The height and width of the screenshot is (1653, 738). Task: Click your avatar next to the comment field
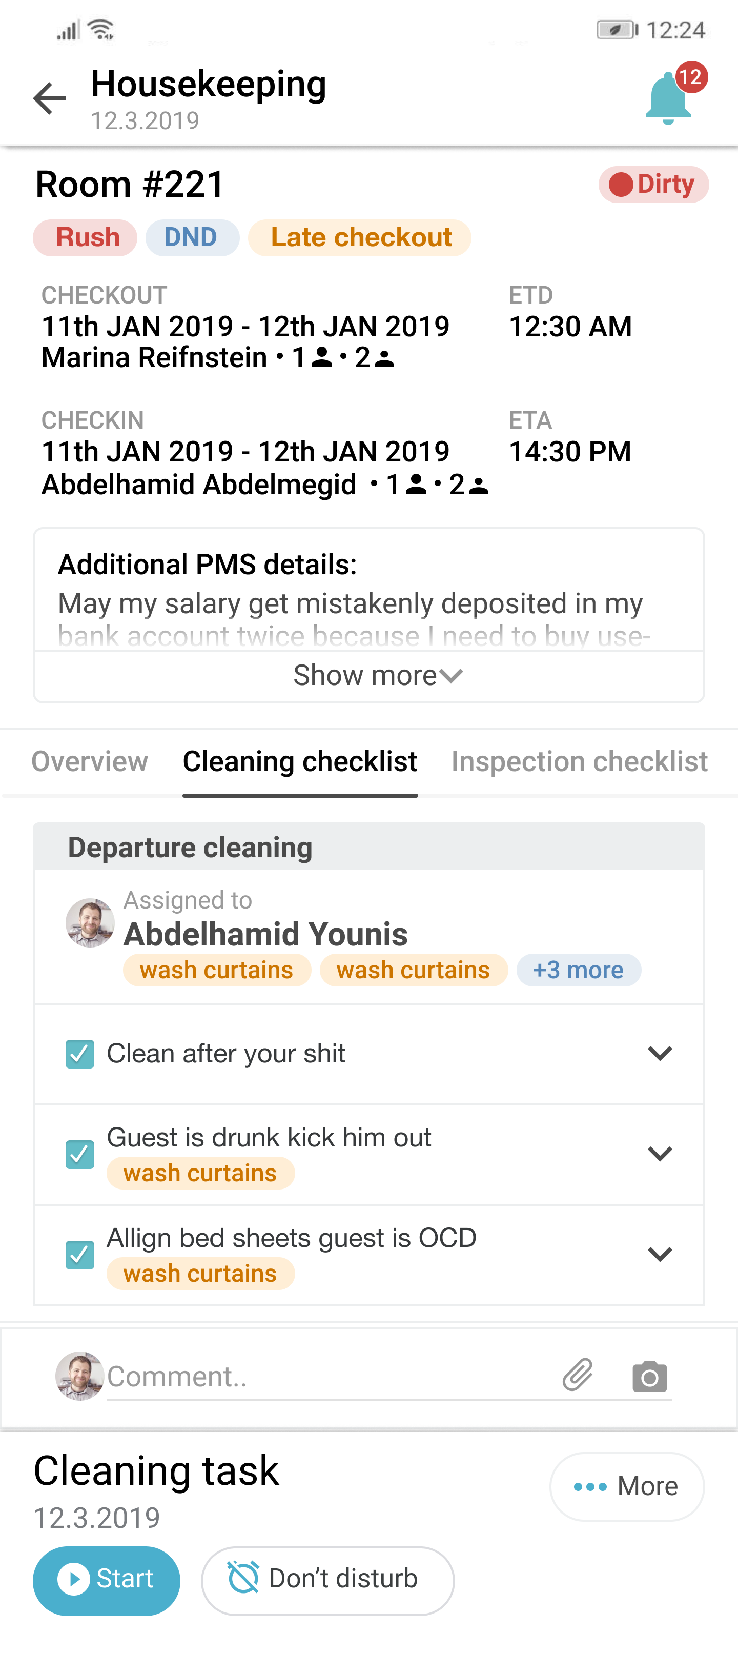79,1376
